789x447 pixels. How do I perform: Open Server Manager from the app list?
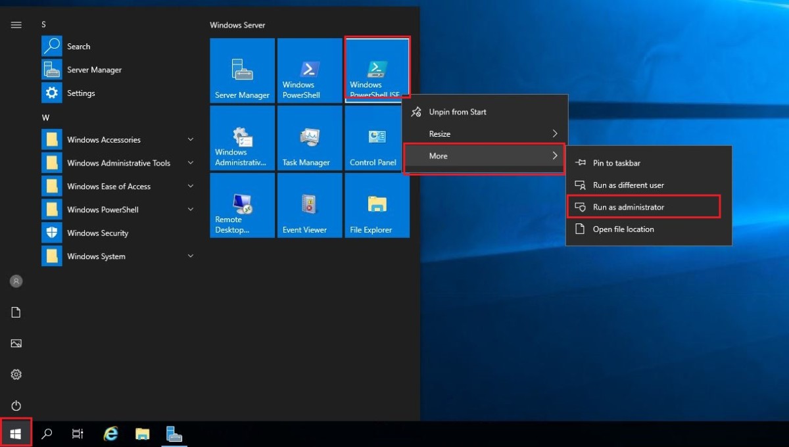click(118, 70)
